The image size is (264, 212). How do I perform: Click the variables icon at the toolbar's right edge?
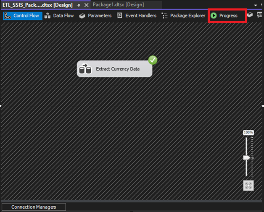pyautogui.click(x=260, y=15)
